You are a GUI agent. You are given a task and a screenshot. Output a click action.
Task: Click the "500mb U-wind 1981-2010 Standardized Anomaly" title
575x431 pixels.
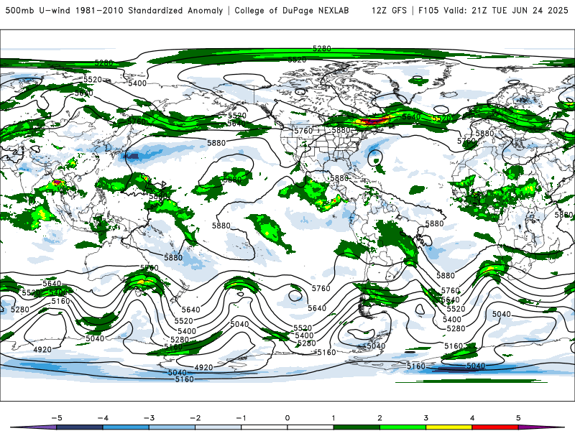click(114, 11)
